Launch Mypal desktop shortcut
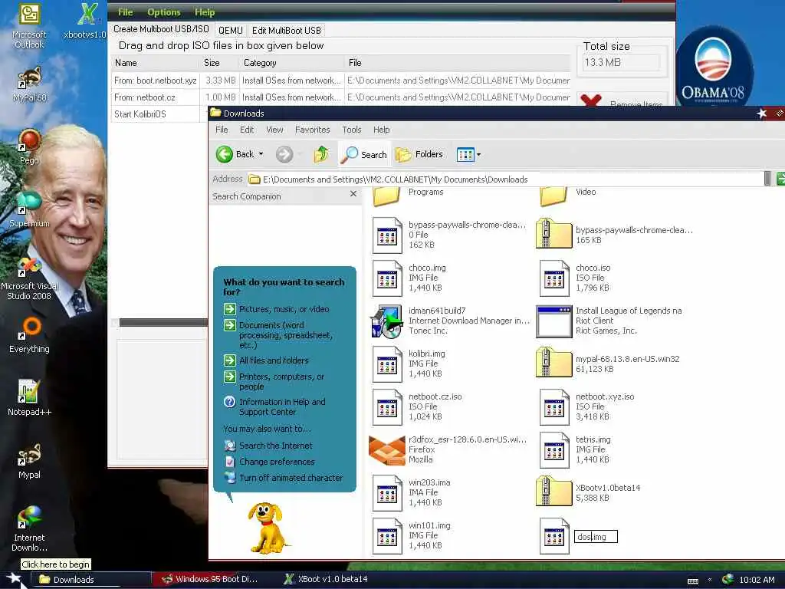Screen dimensions: 785x589 [29, 461]
